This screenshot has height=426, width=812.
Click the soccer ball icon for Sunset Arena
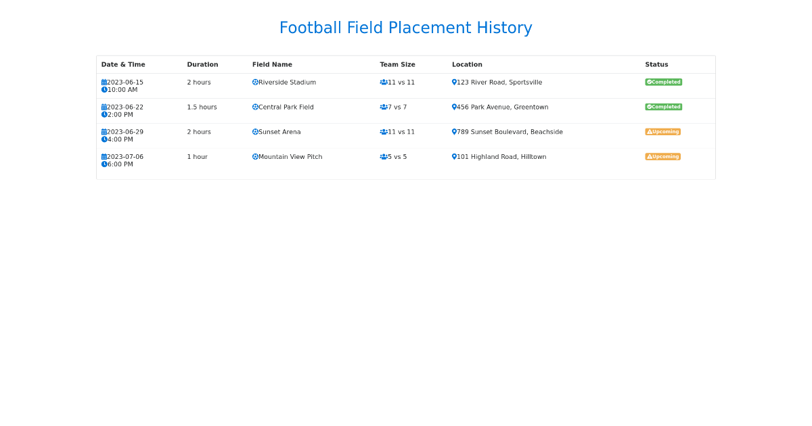(x=254, y=132)
